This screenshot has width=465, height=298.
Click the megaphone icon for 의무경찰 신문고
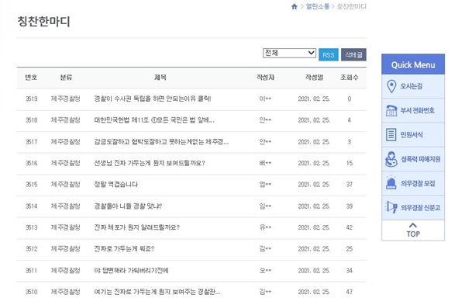pyautogui.click(x=391, y=207)
